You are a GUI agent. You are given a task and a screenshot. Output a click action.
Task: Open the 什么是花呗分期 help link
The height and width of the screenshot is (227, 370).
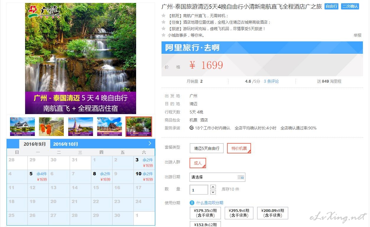pos(210,203)
